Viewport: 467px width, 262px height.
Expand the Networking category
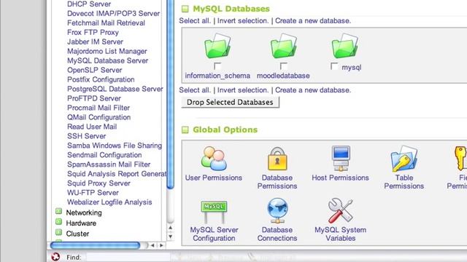coord(58,211)
